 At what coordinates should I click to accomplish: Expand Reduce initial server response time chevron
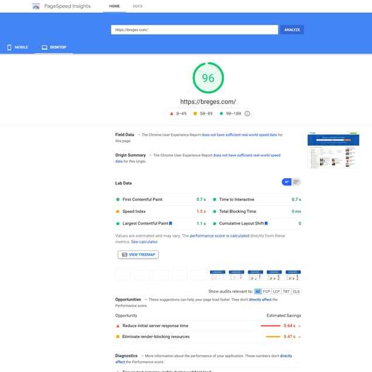click(x=299, y=326)
